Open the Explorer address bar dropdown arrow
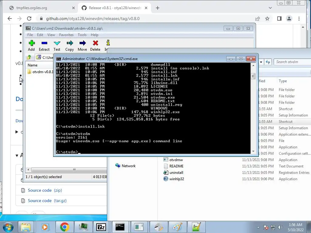The height and width of the screenshot is (233, 311). [261, 62]
